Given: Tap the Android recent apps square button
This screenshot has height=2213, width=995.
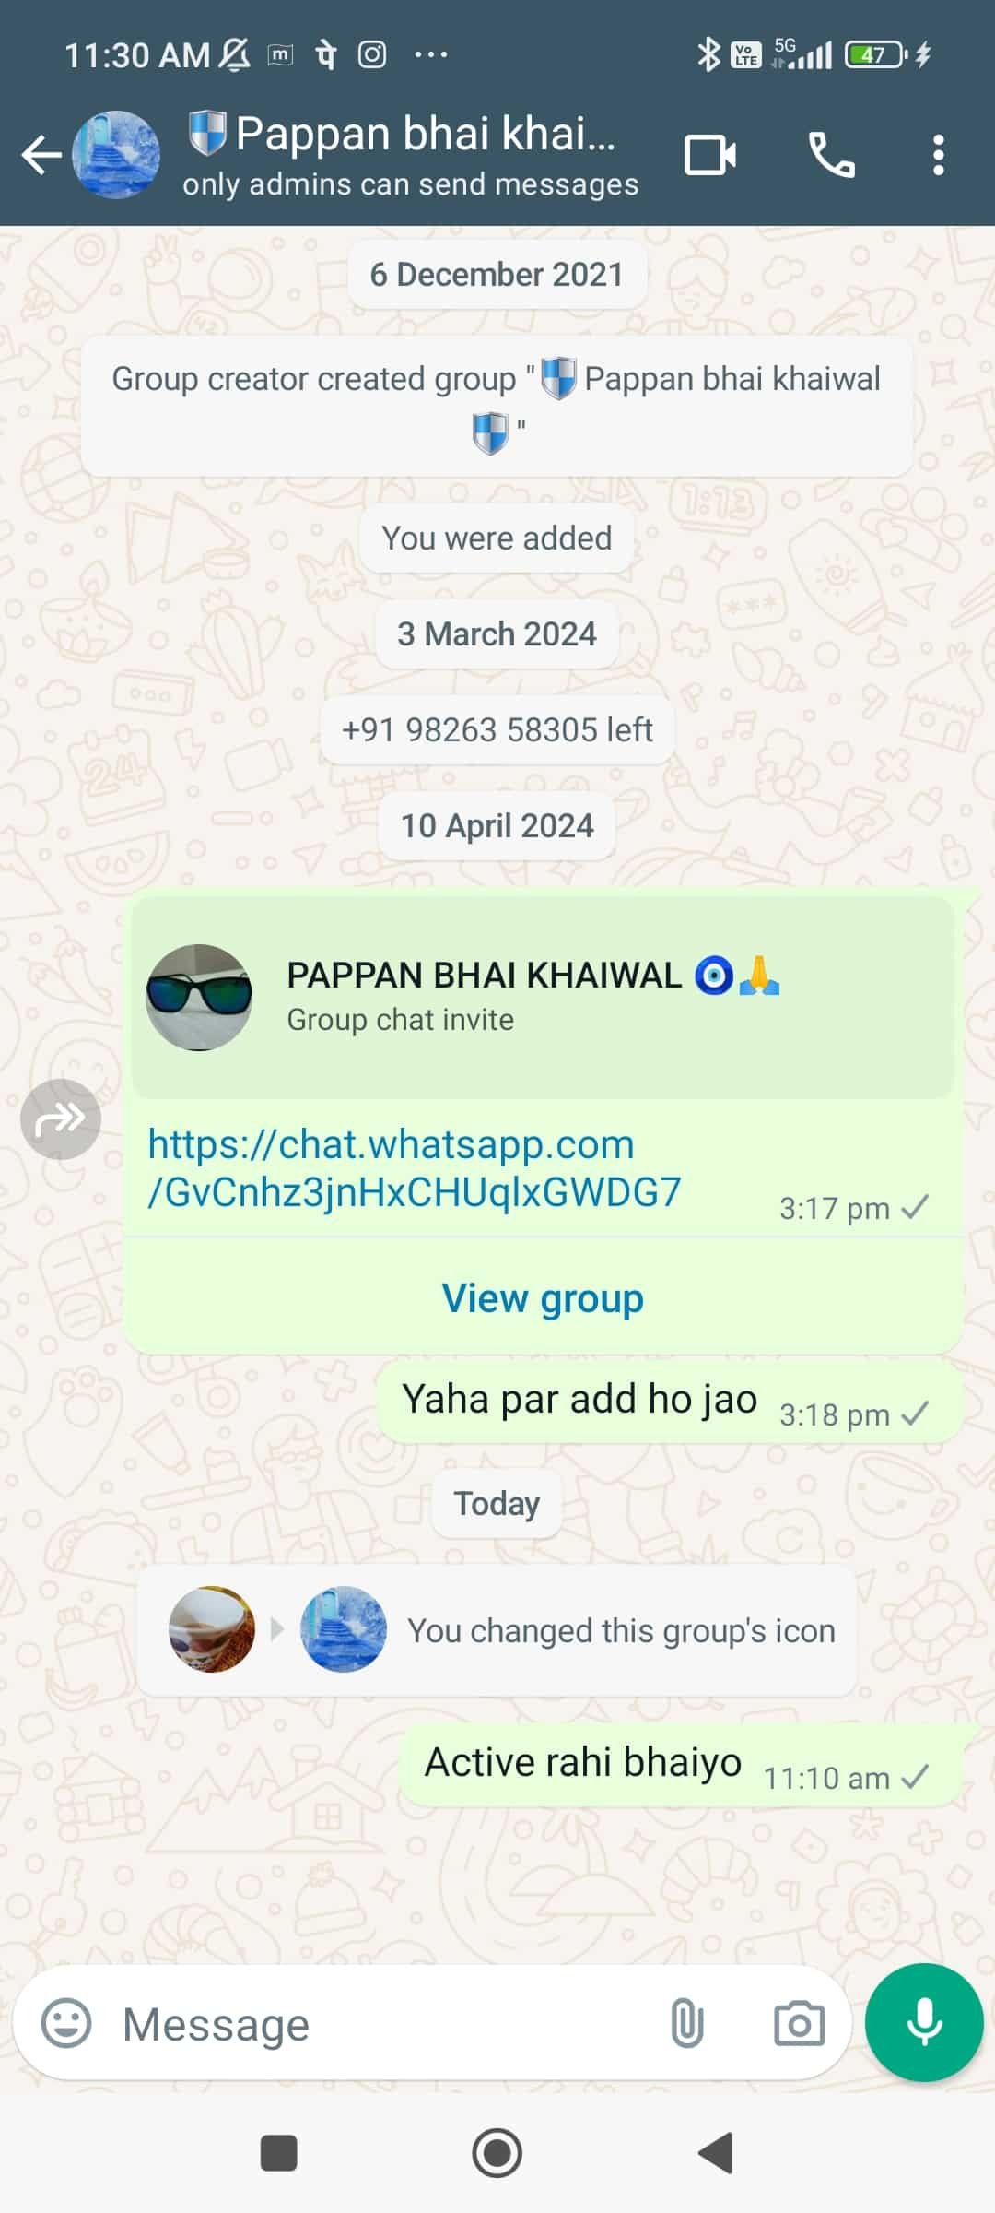Looking at the screenshot, I should click(x=279, y=2154).
